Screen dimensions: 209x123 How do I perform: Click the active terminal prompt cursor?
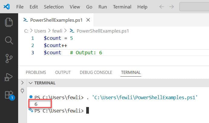[x=87, y=111]
